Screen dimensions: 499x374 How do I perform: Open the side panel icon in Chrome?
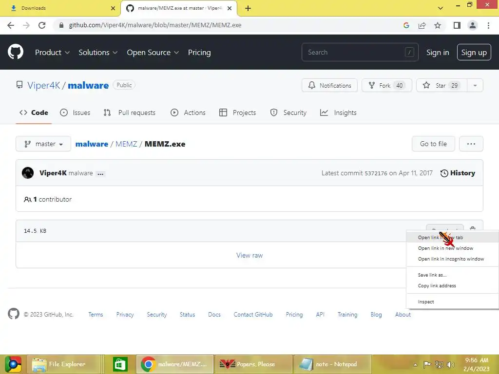(x=457, y=25)
